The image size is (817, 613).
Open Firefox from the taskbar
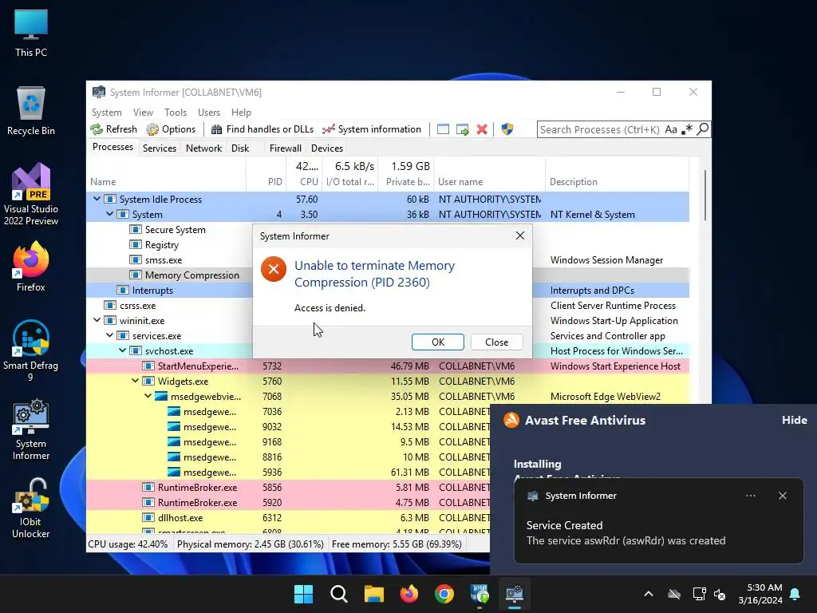click(409, 594)
